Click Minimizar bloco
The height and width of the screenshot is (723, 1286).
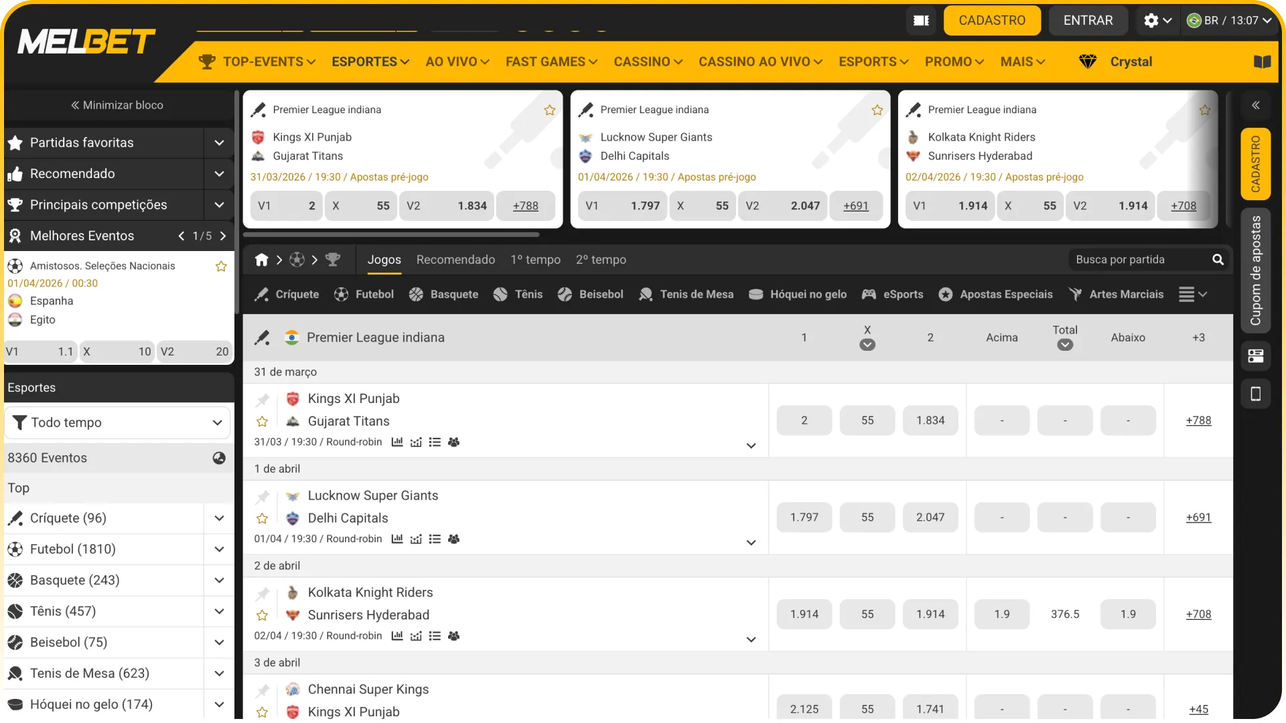click(117, 105)
